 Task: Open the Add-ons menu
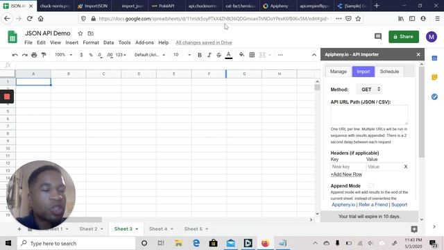[x=144, y=42]
